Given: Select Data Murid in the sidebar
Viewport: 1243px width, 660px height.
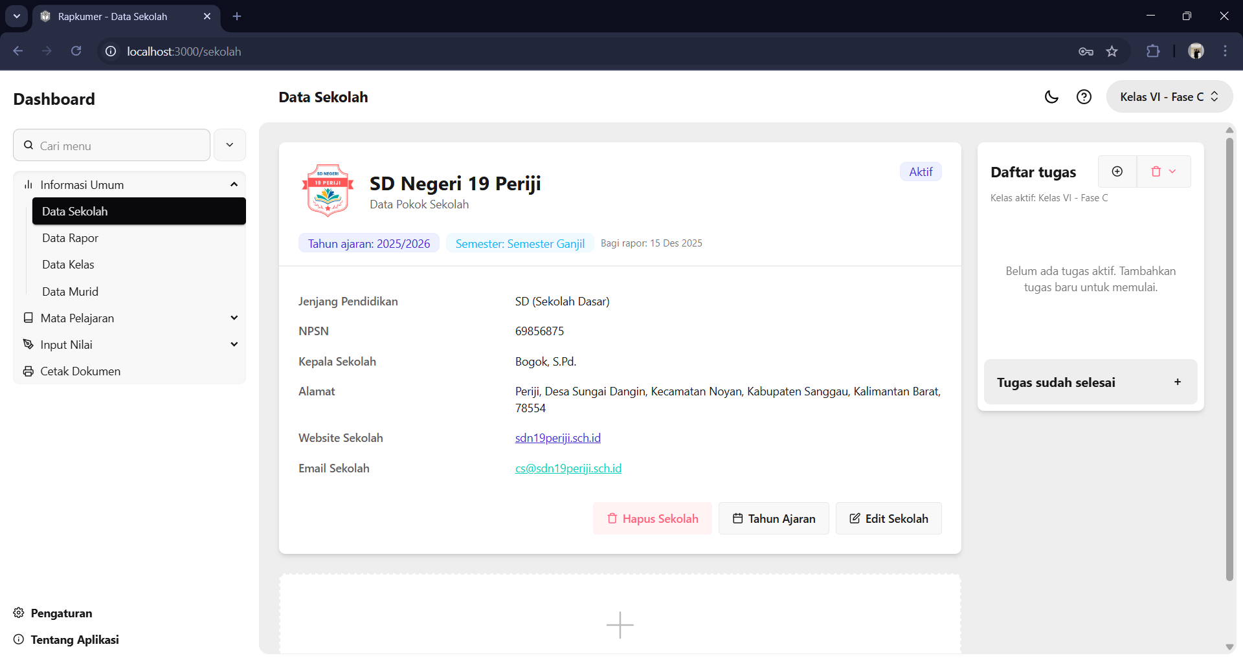Looking at the screenshot, I should (x=71, y=292).
